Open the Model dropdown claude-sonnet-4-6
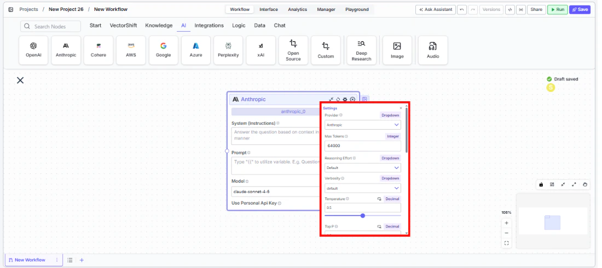602x268 pixels. (276, 191)
